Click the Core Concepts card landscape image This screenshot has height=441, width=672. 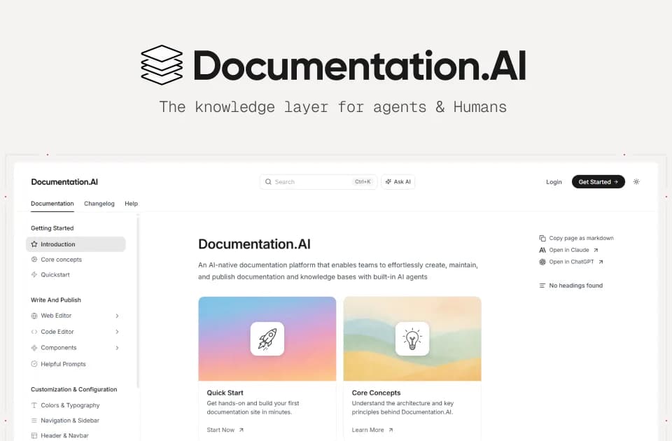(412, 339)
